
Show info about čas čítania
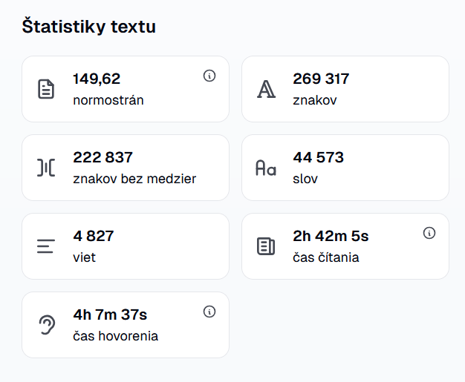coord(429,233)
